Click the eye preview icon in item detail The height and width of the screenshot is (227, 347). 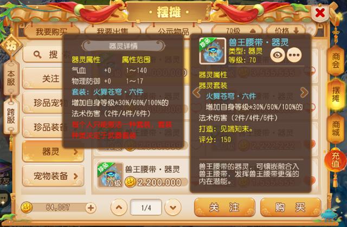click(x=278, y=55)
